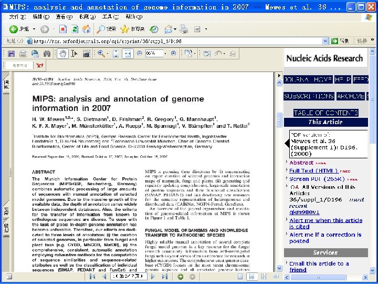Open TABLE OF CONTENTS navigation button
Screen dimensions: 378x284
point(325,113)
